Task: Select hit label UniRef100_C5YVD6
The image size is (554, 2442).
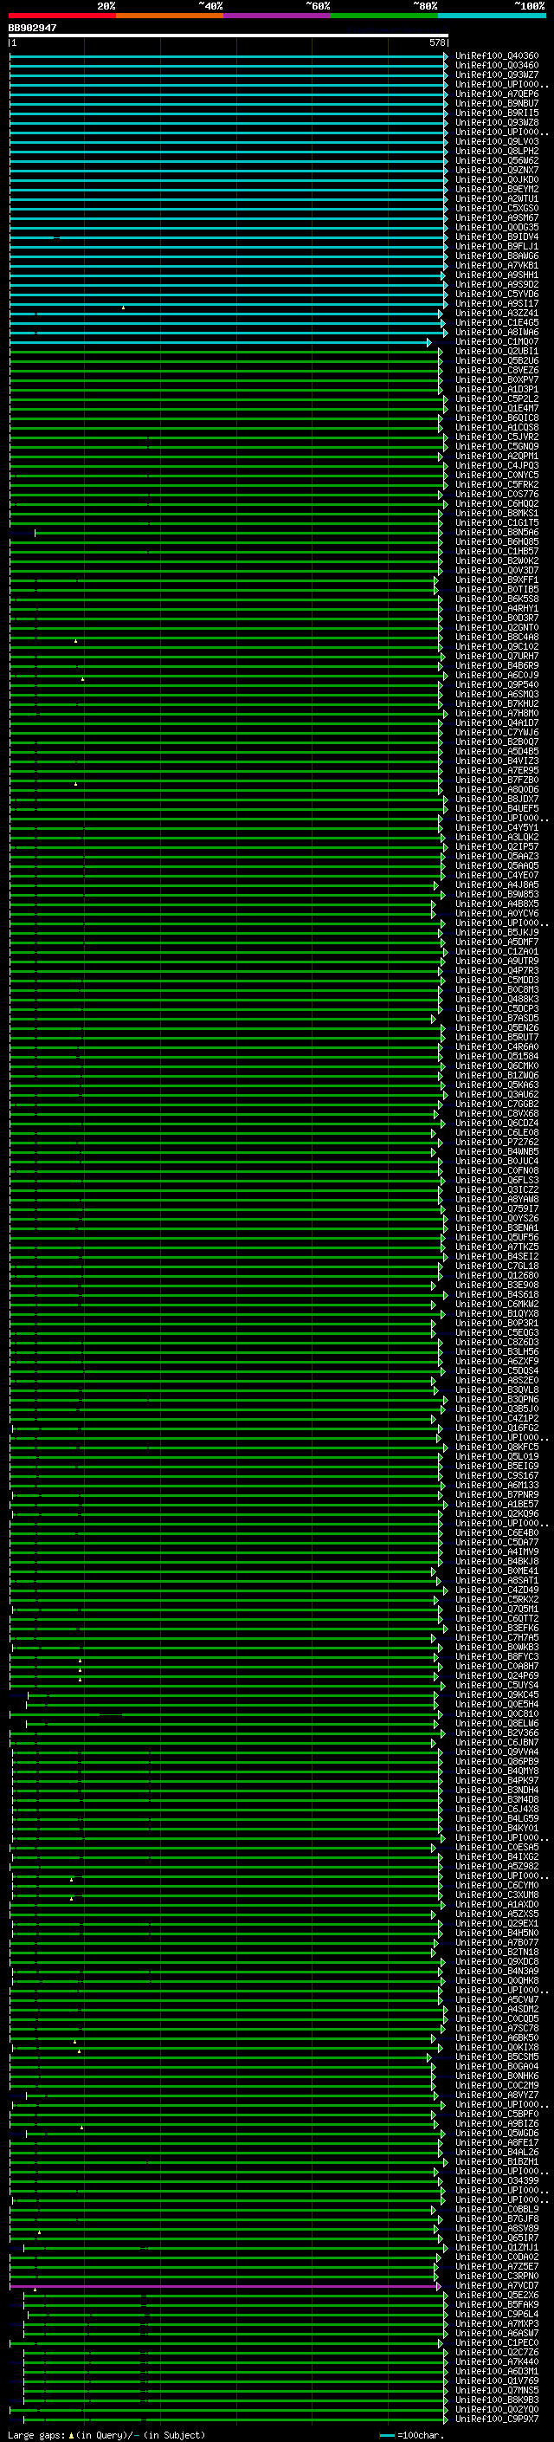Action: [497, 295]
